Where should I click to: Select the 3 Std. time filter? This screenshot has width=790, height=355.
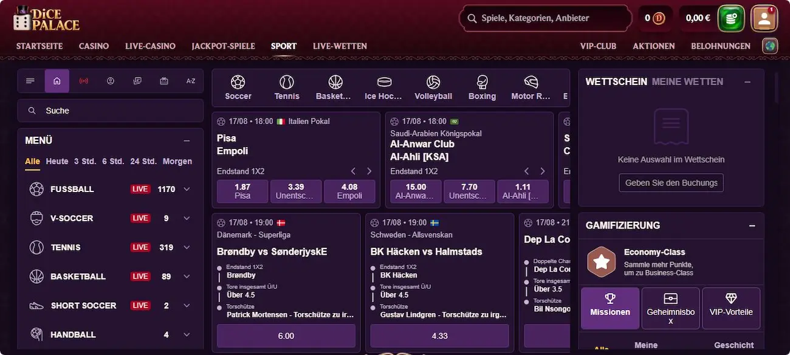[85, 161]
